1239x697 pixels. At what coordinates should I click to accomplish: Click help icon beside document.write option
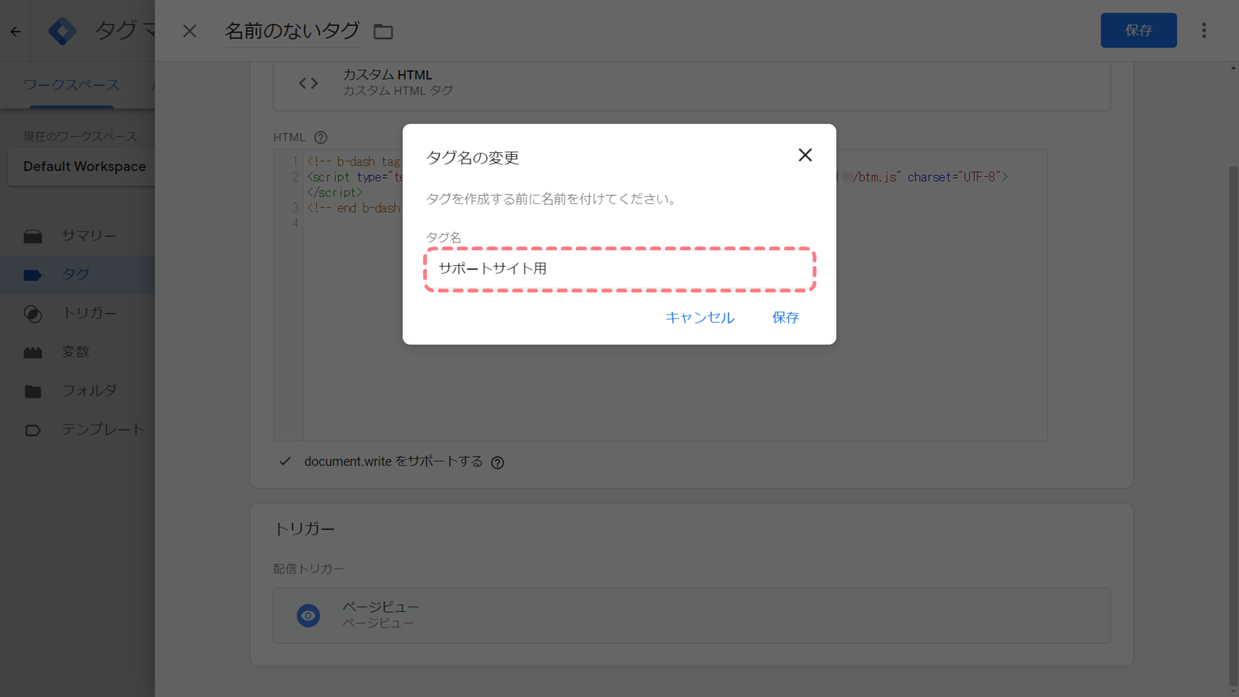pyautogui.click(x=497, y=463)
